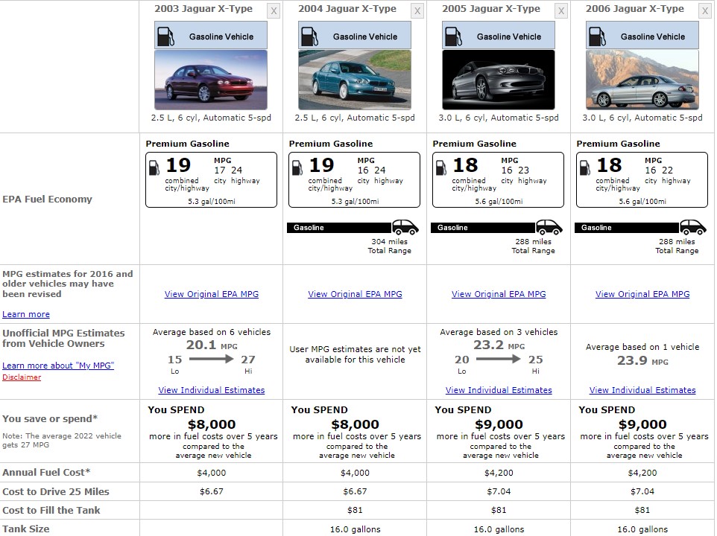Click Annual Fuel Cost row label
The image size is (717, 536).
(x=46, y=472)
